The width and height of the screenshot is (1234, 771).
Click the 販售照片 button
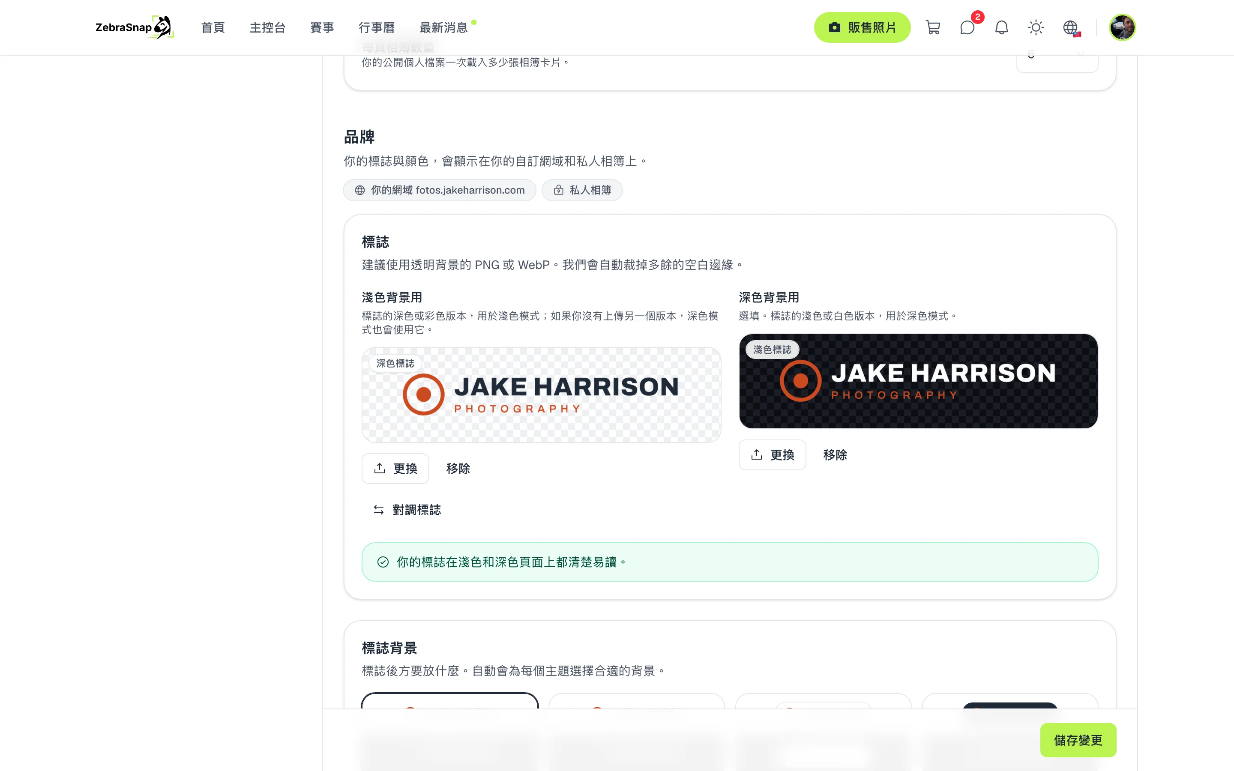[x=862, y=27]
